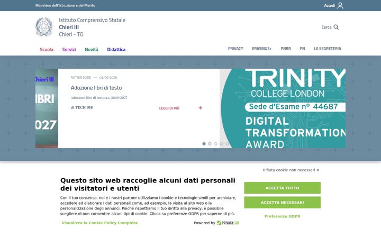Click the Italian Republic emblem logo
Screen dimensions: 381x238
point(44,27)
